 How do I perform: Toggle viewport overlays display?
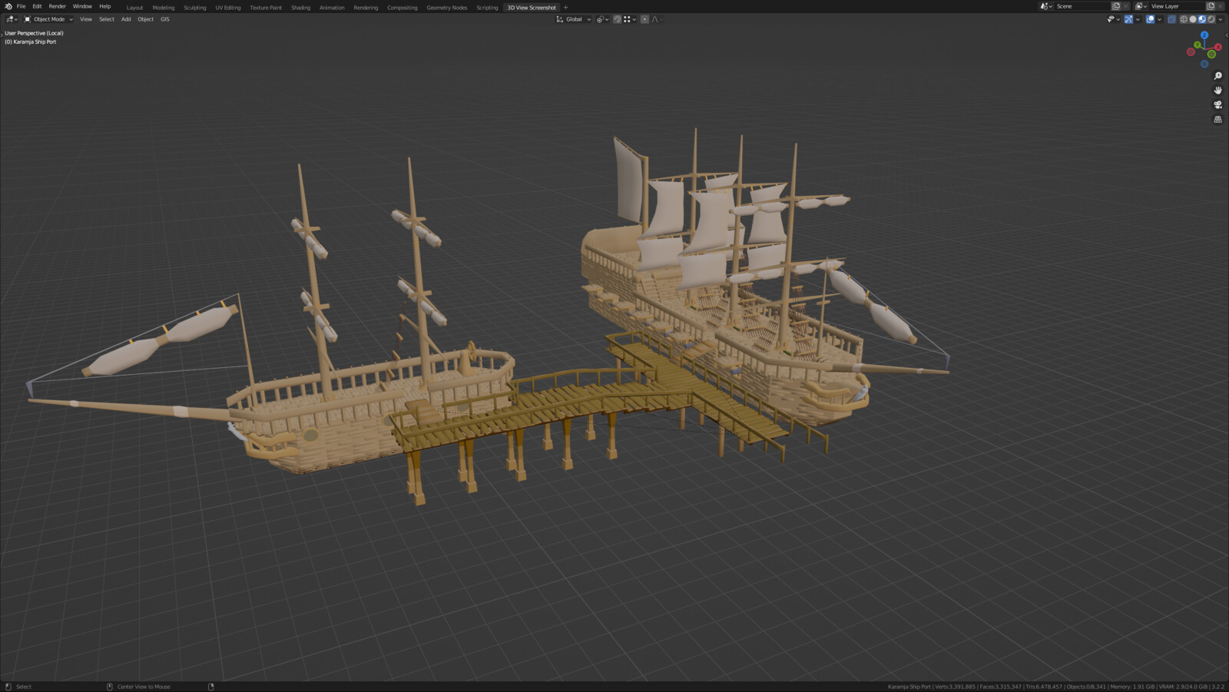click(x=1151, y=19)
